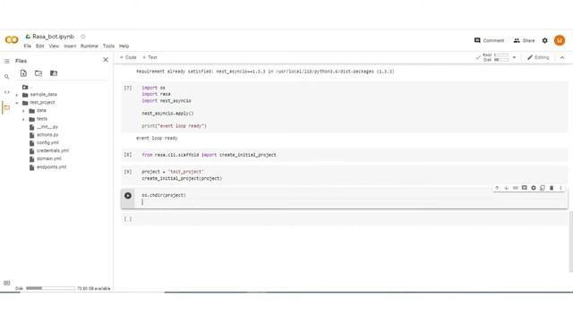The height and width of the screenshot is (322, 573).
Task: Move the active cell down
Action: [506, 188]
